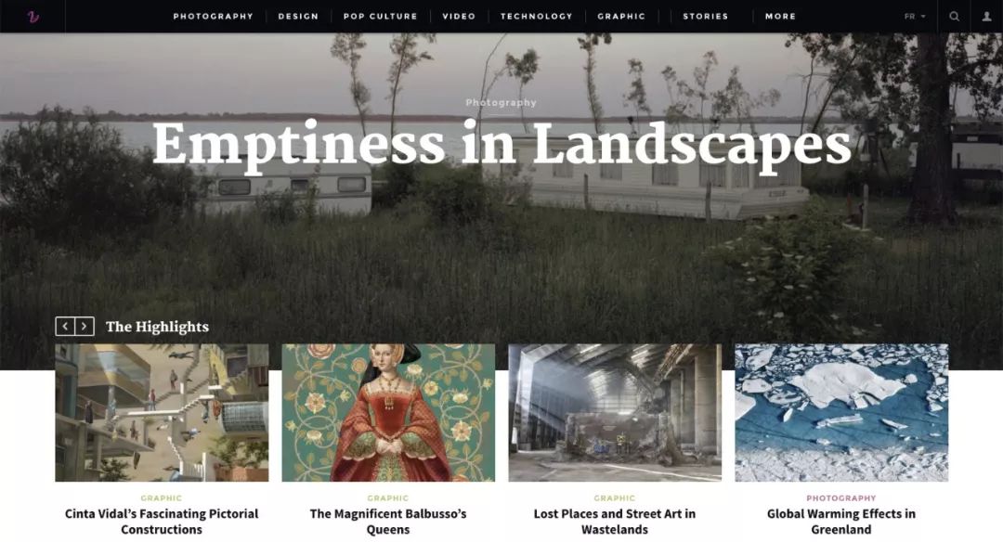Viewport: 1003px width, 542px height.
Task: Advance highlights with the right arrow
Action: (85, 327)
